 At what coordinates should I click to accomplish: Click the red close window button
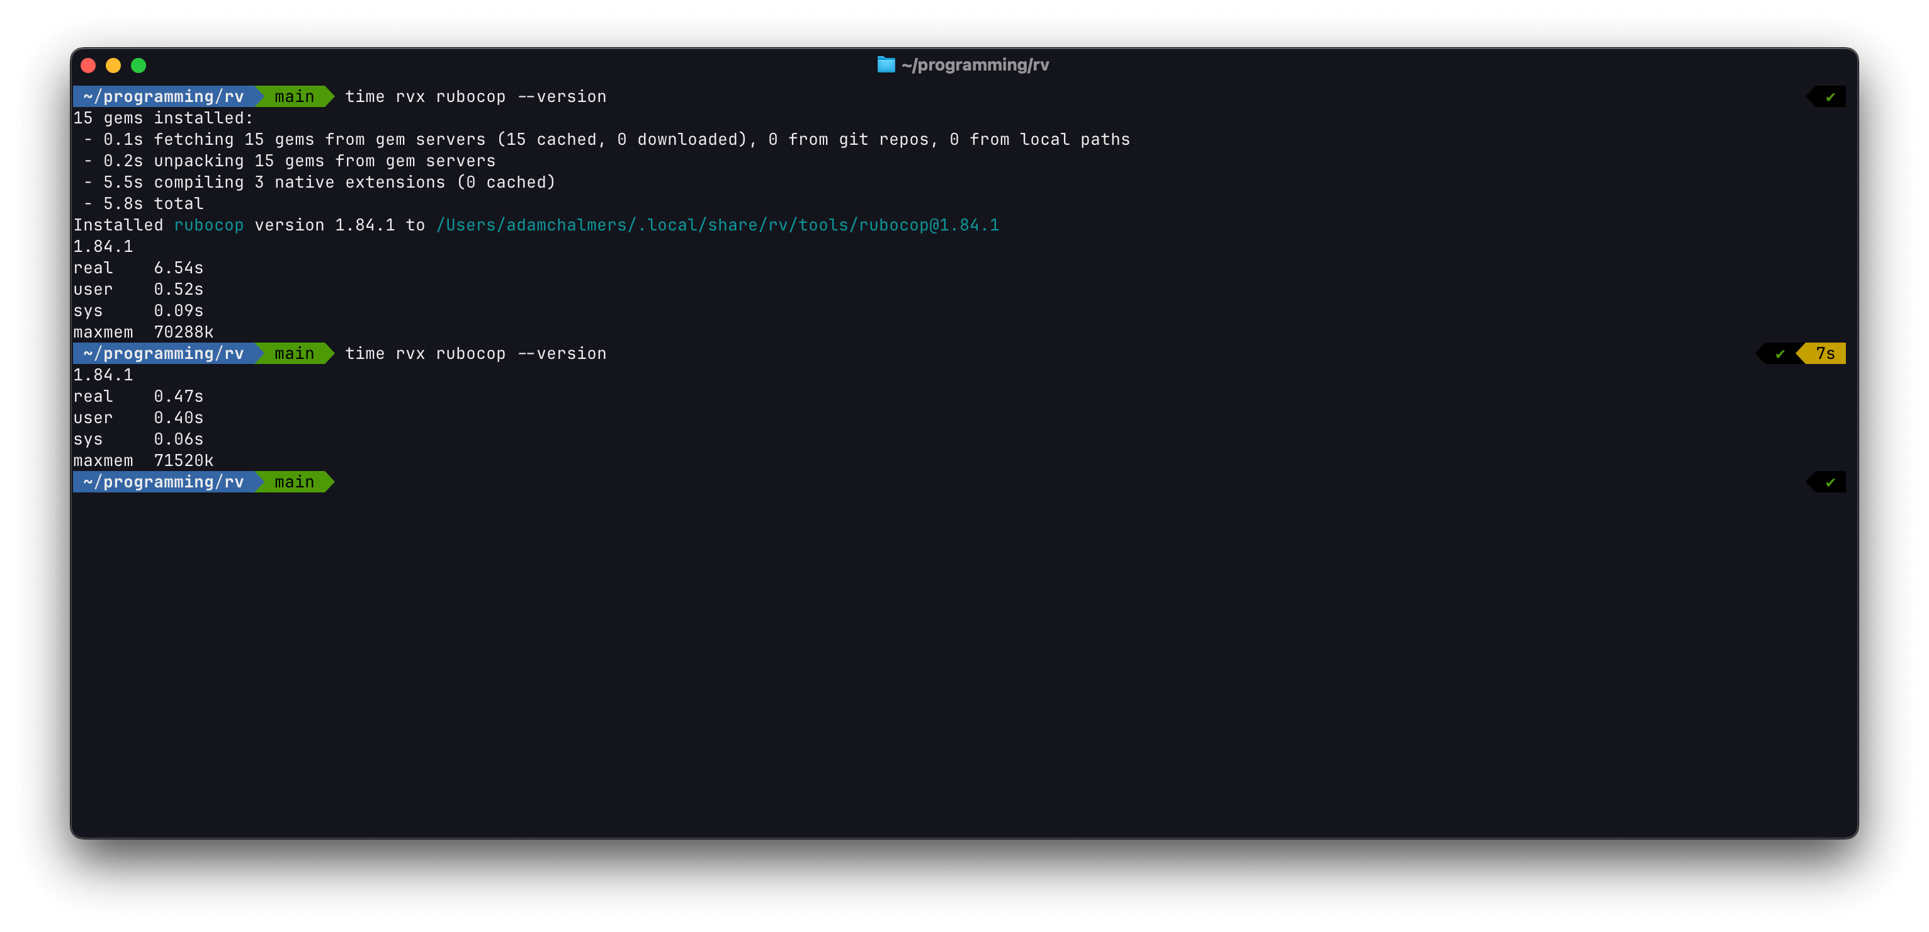(88, 65)
